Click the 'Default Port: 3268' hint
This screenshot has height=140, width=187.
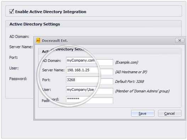tap(130, 82)
